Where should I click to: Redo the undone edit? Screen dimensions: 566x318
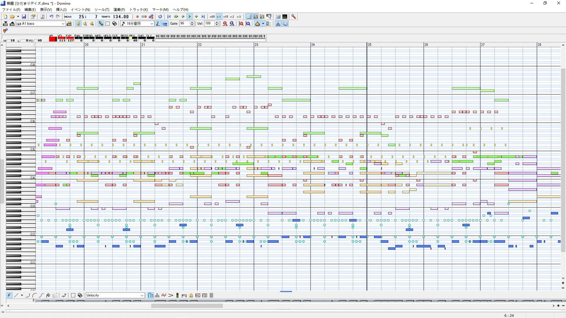tap(58, 16)
